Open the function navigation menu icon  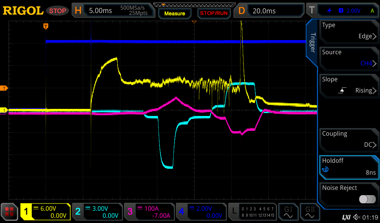pyautogui.click(x=10, y=212)
